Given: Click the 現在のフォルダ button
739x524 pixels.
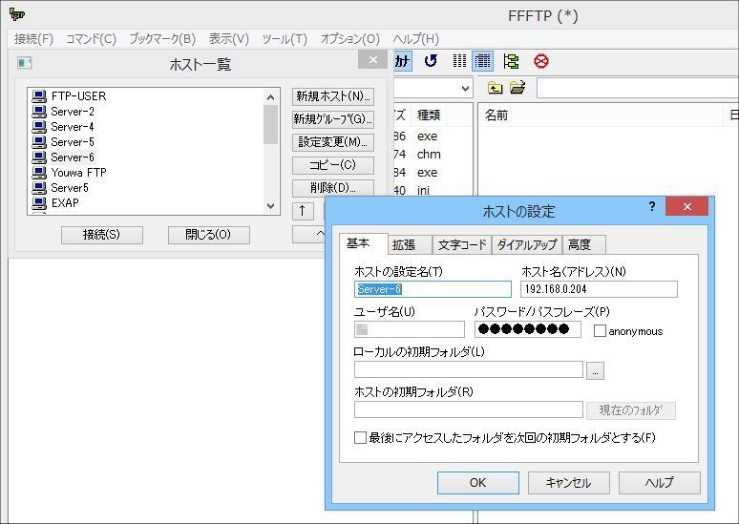Looking at the screenshot, I should (x=630, y=410).
